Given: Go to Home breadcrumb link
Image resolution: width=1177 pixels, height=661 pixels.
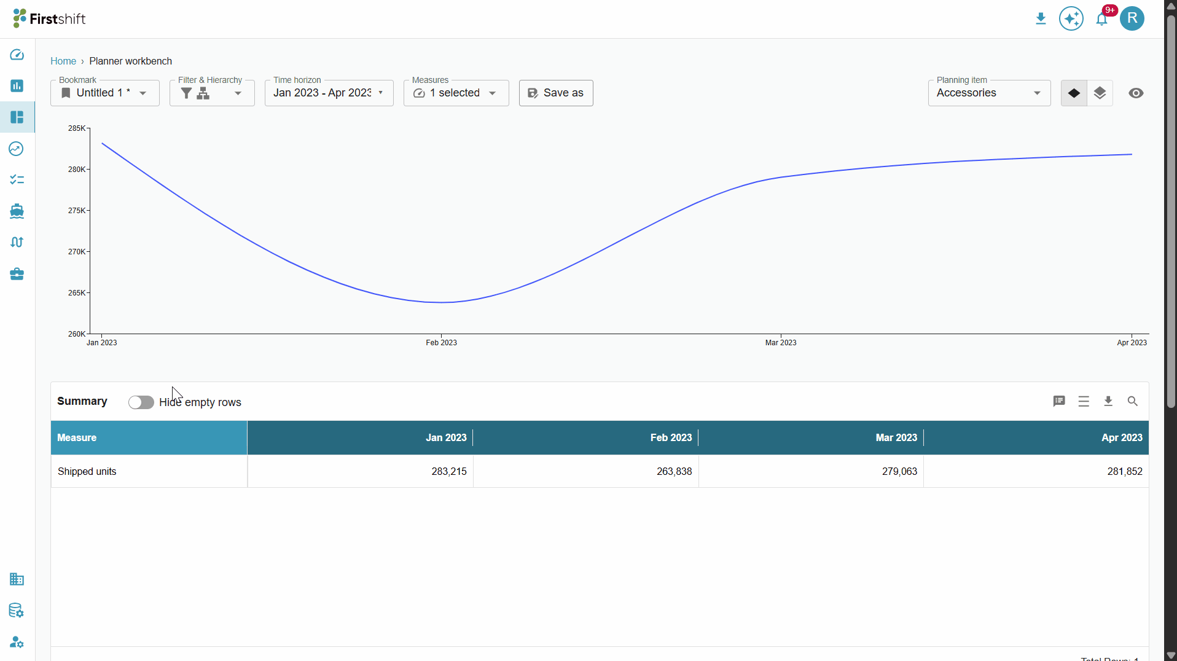Looking at the screenshot, I should 63,61.
